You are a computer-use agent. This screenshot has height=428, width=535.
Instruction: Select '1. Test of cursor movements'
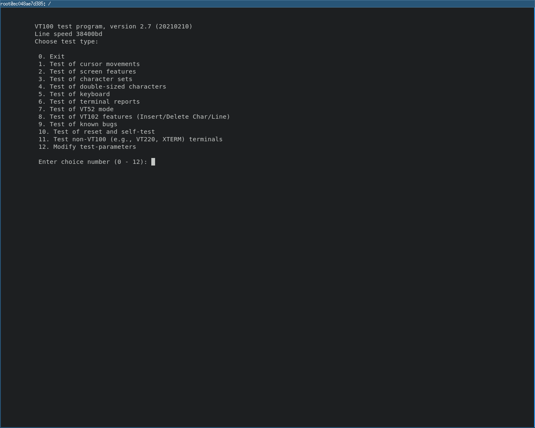[x=89, y=64]
